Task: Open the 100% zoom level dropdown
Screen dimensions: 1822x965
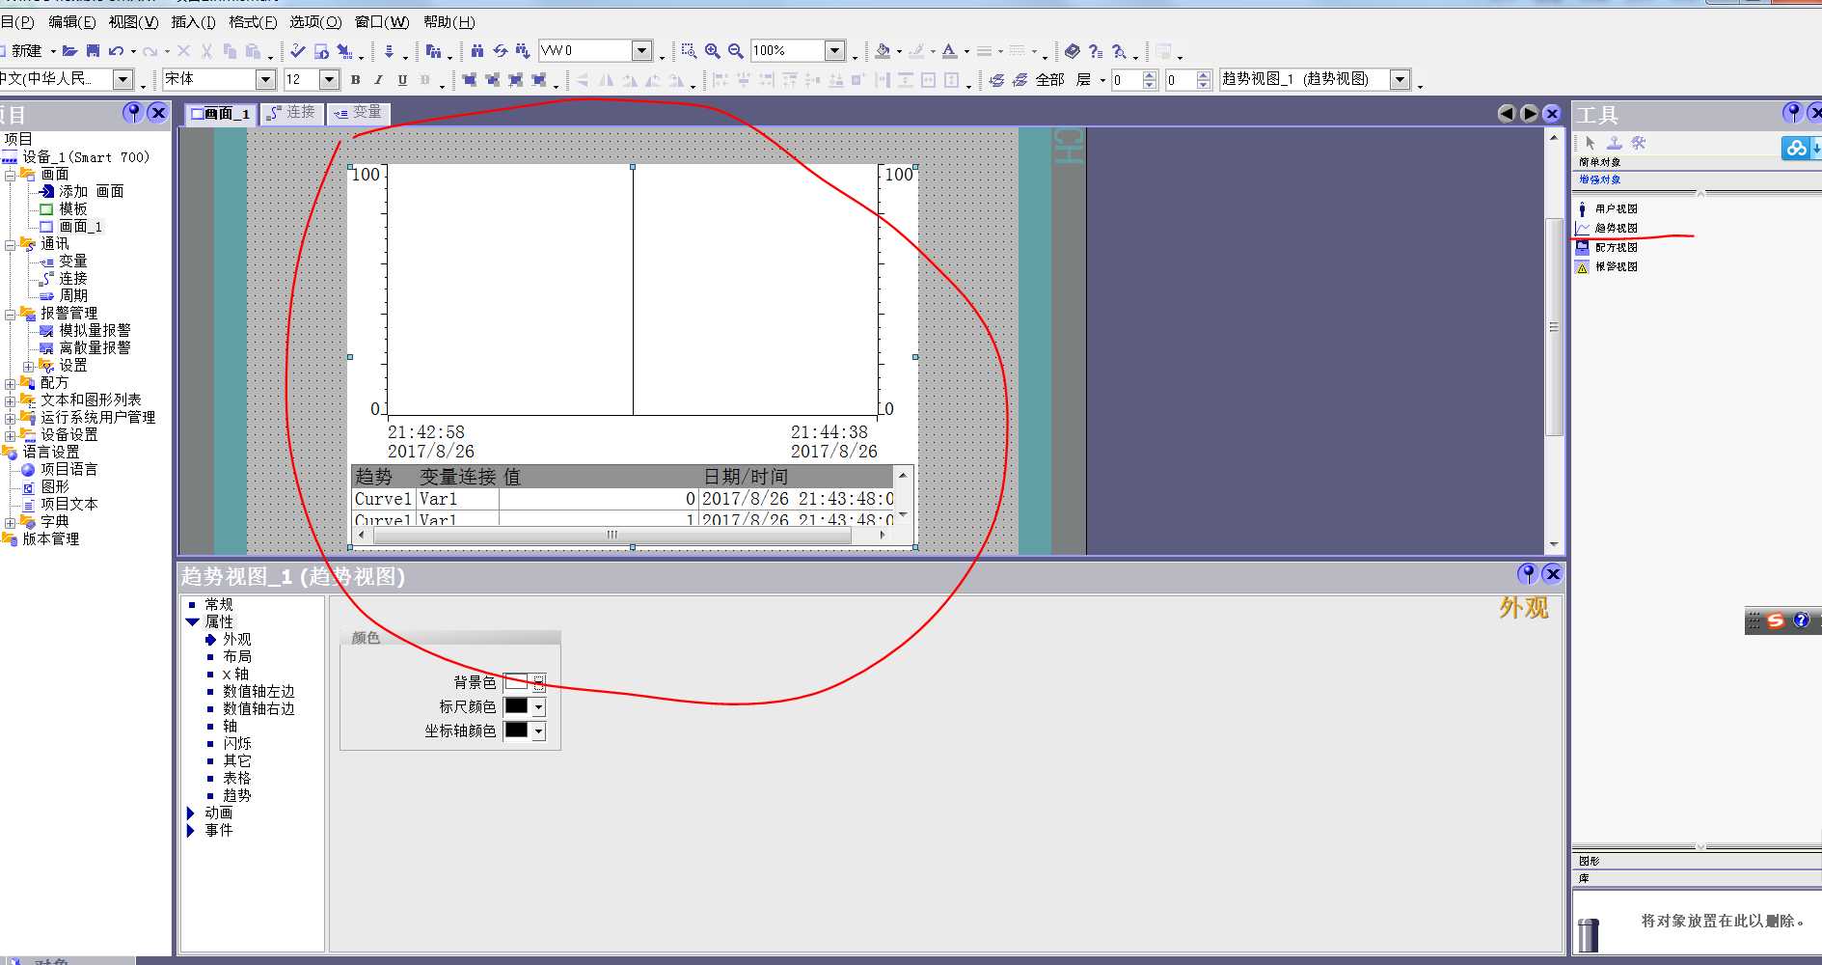Action: click(835, 51)
